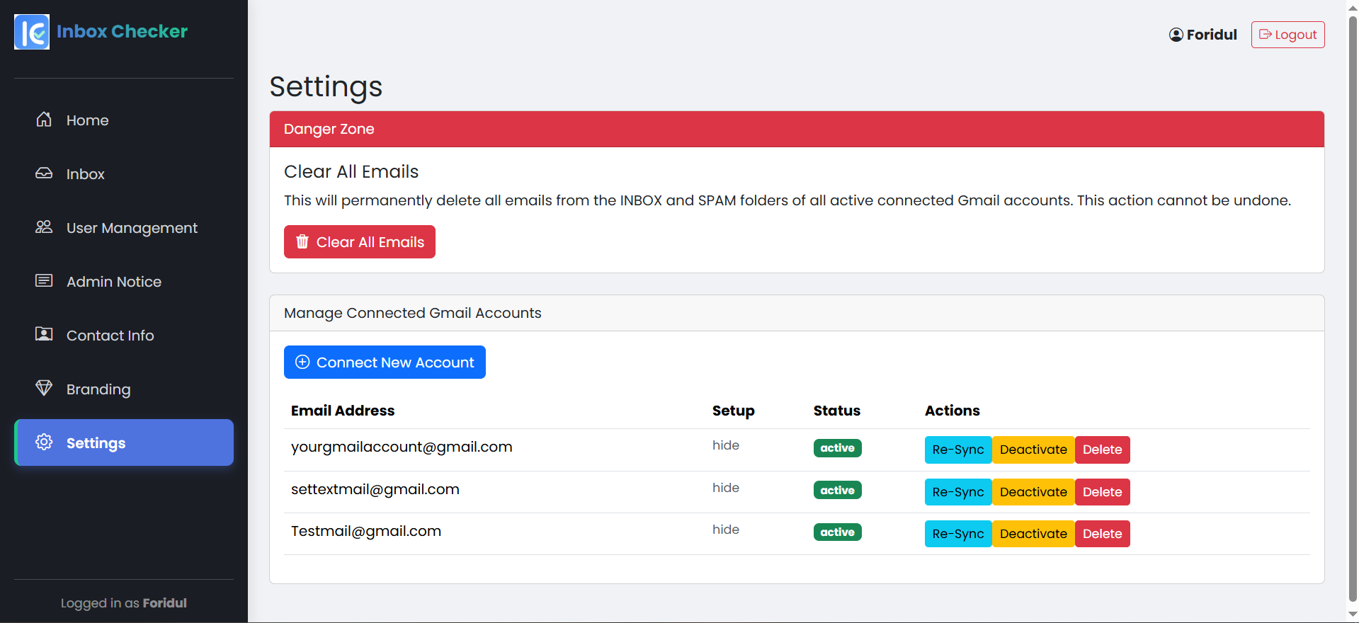
Task: Click the Branding diamond icon
Action: click(x=44, y=389)
